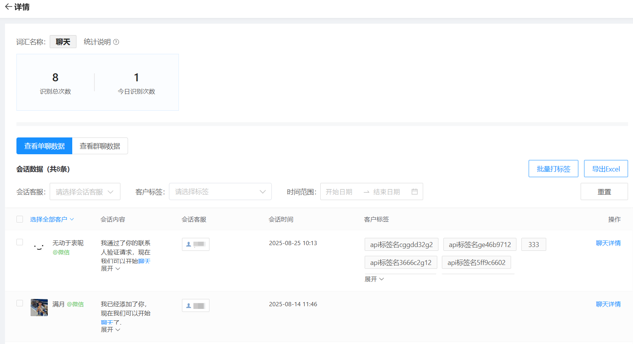Viewport: 633px width, 344px height.
Task: Check the box for customer 无动于衷呢
Action: coord(20,242)
